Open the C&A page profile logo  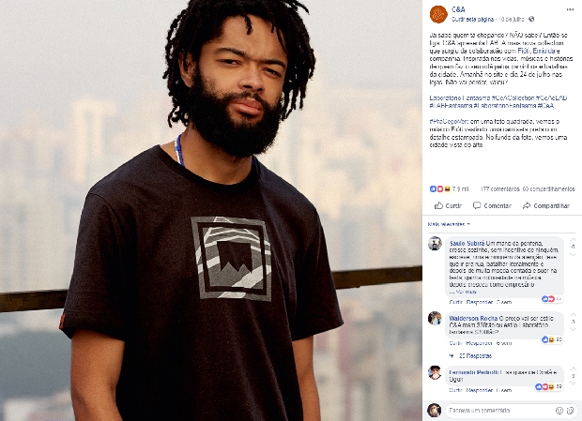(438, 14)
